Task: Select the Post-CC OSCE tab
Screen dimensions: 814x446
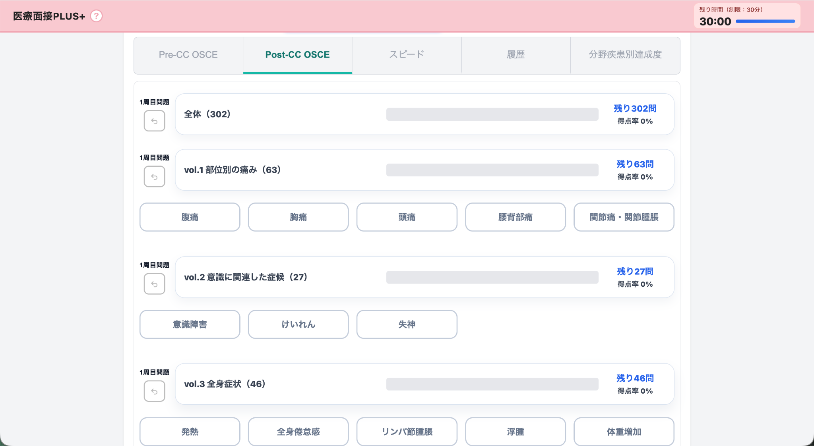Action: pyautogui.click(x=298, y=55)
